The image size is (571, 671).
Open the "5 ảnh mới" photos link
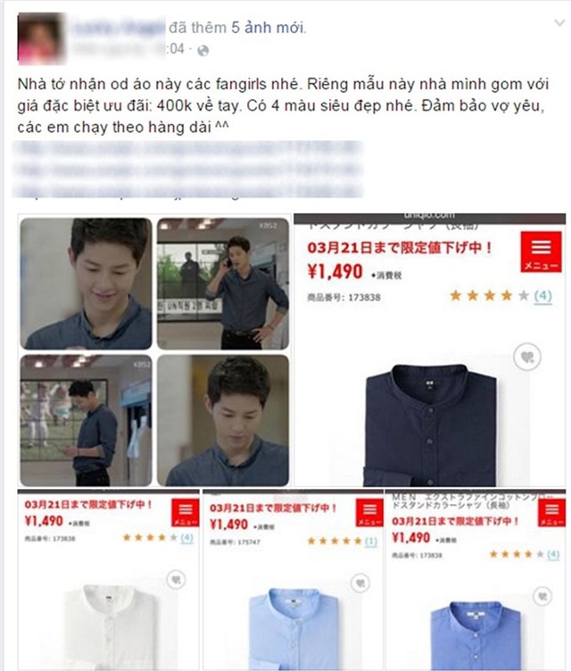coord(268,28)
